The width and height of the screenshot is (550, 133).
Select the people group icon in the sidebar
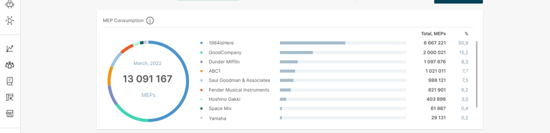(10, 65)
